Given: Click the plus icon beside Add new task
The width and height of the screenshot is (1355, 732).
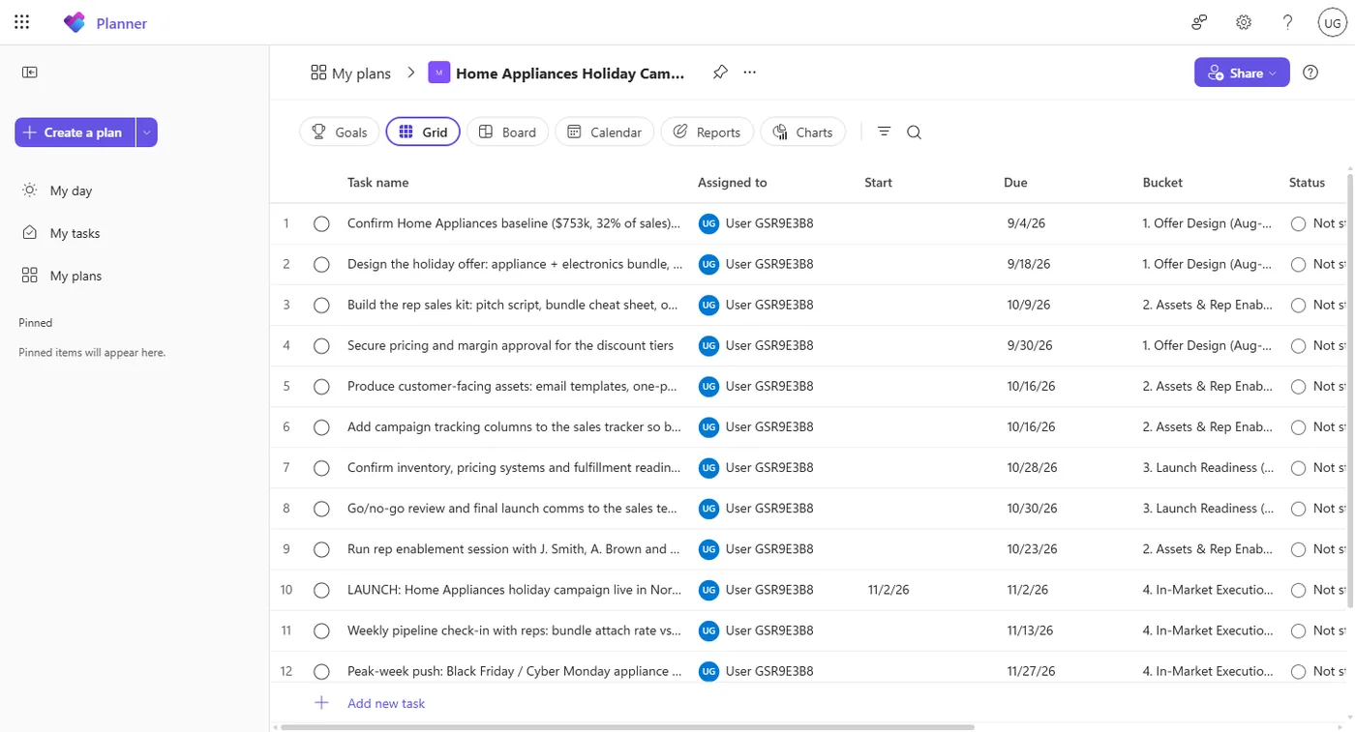Looking at the screenshot, I should (x=322, y=703).
